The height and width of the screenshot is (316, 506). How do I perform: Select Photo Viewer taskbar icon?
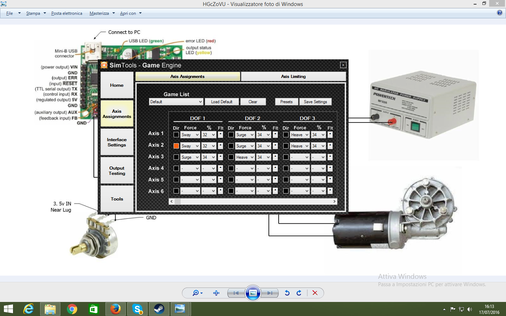180,309
